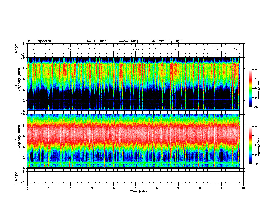Click time axis tick label '1'
The width and height of the screenshot is (274, 211).
[49, 188]
